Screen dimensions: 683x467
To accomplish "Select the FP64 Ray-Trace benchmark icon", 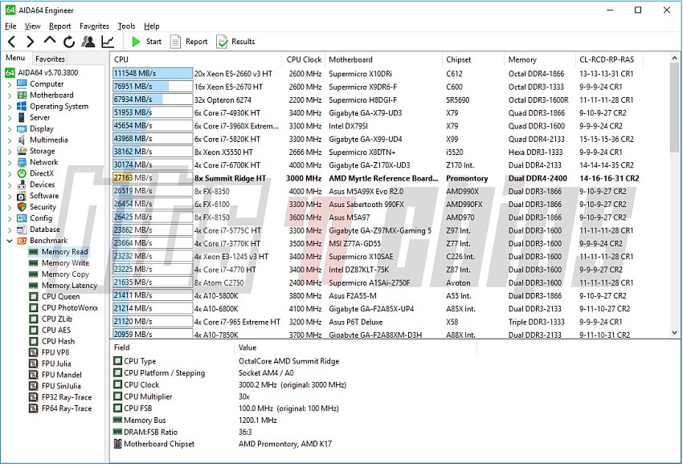I will click(33, 408).
